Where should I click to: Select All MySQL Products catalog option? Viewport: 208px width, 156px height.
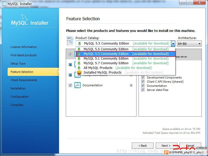point(126,68)
